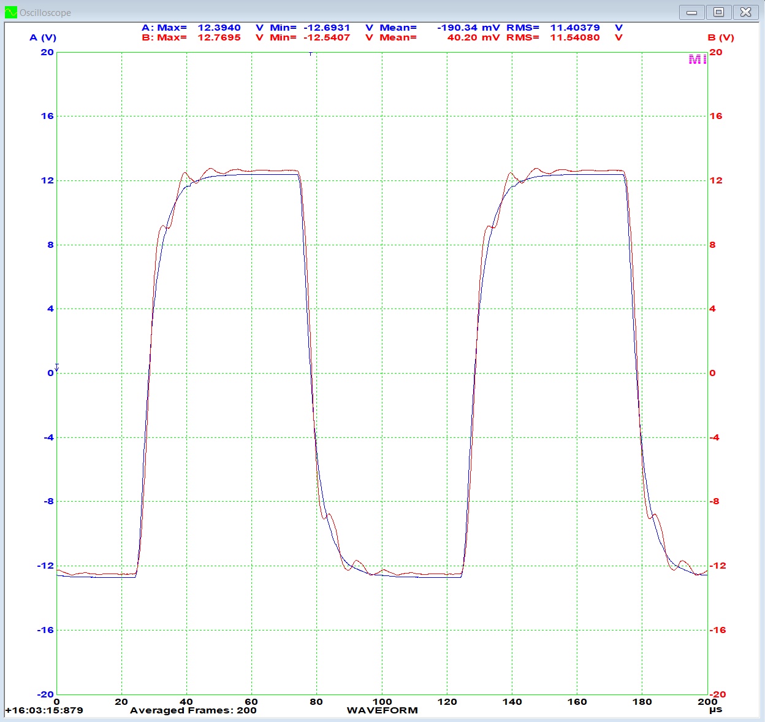The height and width of the screenshot is (722, 765).
Task: Close the Oscilloscope window
Action: tap(745, 12)
